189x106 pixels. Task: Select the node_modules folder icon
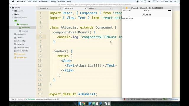(16, 18)
